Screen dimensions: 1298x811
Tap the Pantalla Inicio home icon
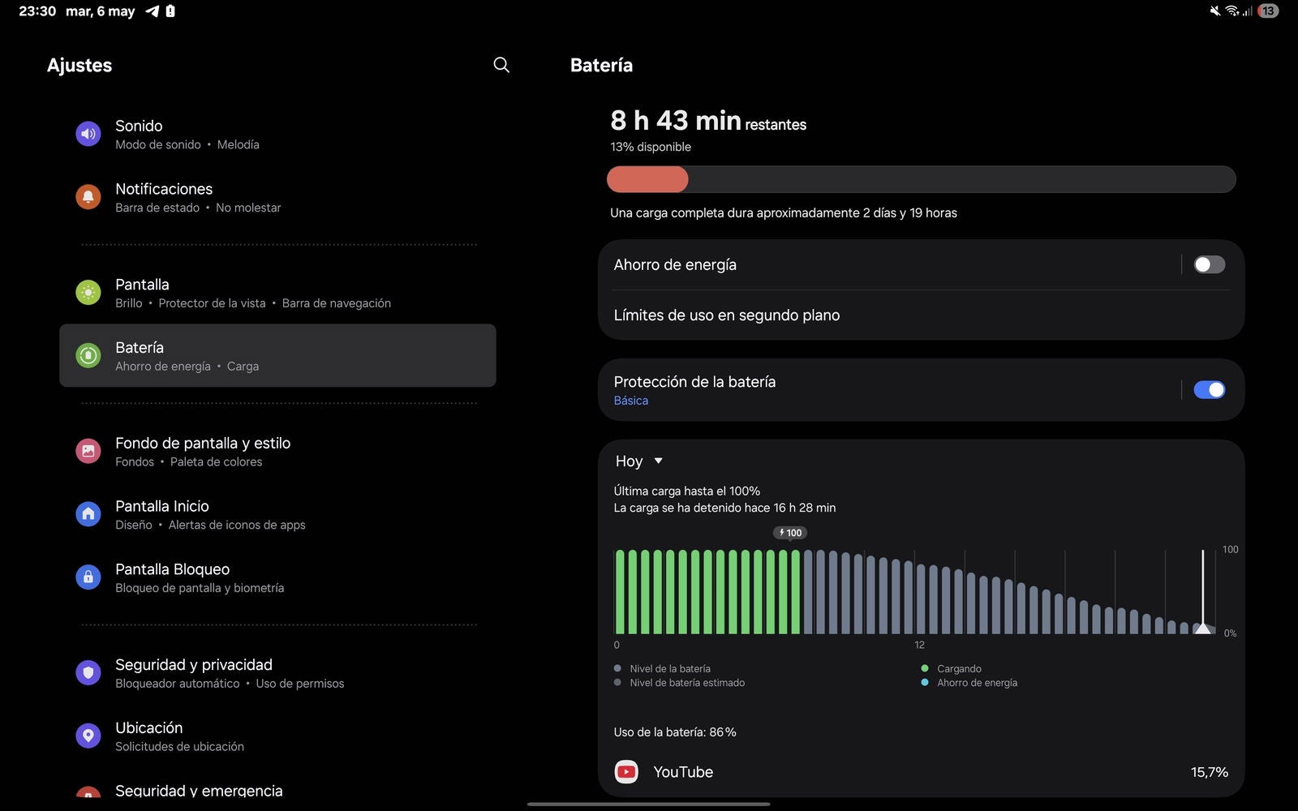[88, 514]
